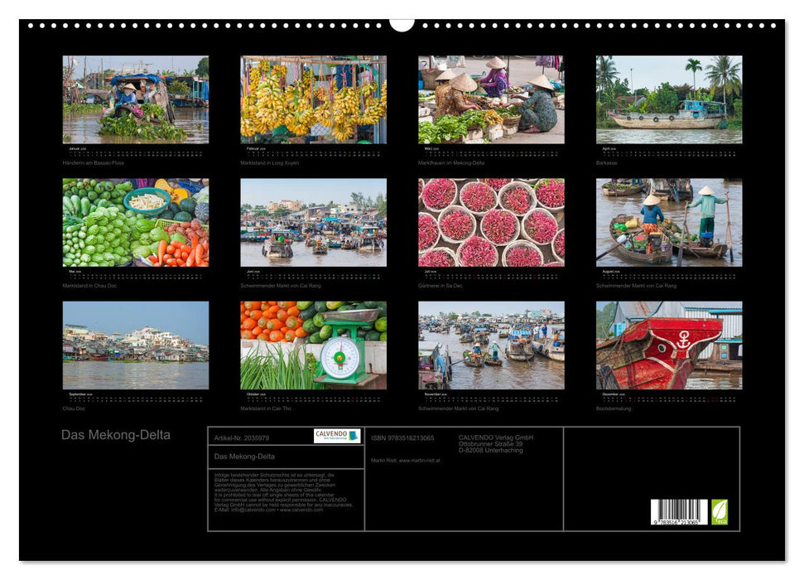Click the large Das Mekong-Delta title
Screen dimensions: 804x580
tap(116, 435)
